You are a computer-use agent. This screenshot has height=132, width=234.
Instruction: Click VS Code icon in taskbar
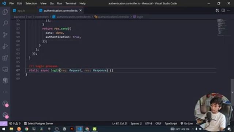[79, 129]
